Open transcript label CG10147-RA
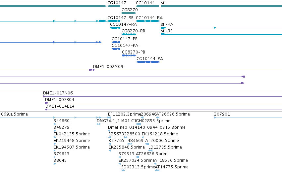The width and height of the screenshot is (282, 172). click(123, 24)
